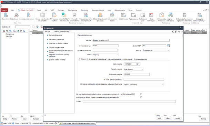Open Szczegóły deklaracji firmy
Screen dimensions: 210x126
point(199,17)
